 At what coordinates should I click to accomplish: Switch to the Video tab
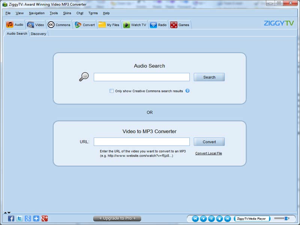pyautogui.click(x=36, y=25)
